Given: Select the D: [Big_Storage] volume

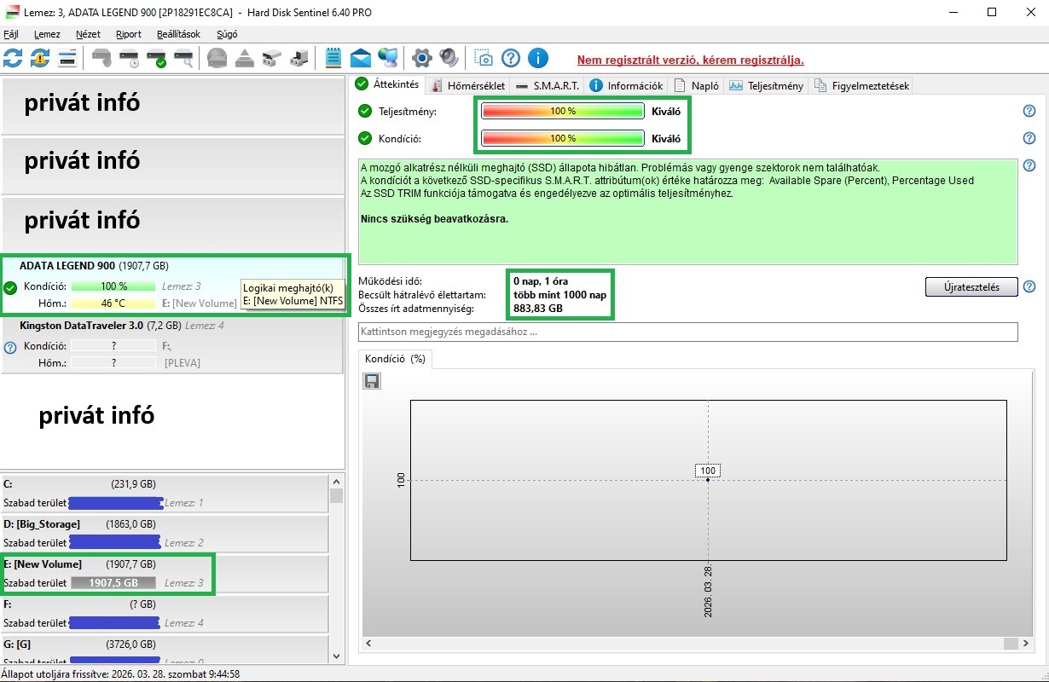Looking at the screenshot, I should pyautogui.click(x=165, y=533).
